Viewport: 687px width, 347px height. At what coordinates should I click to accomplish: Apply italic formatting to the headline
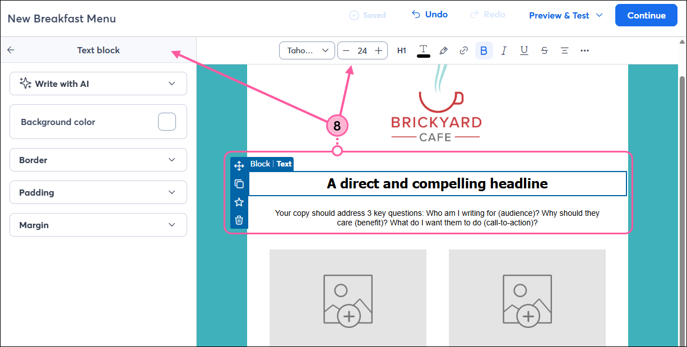(504, 50)
